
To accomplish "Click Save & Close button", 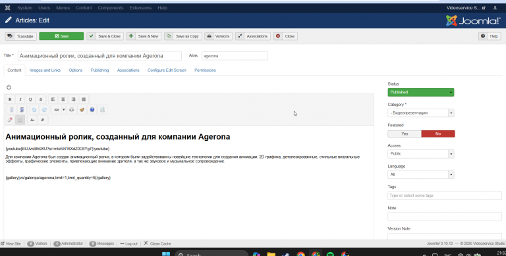I will (x=105, y=36).
